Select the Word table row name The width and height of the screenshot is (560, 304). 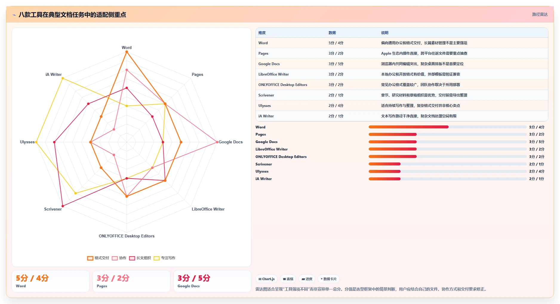[263, 43]
